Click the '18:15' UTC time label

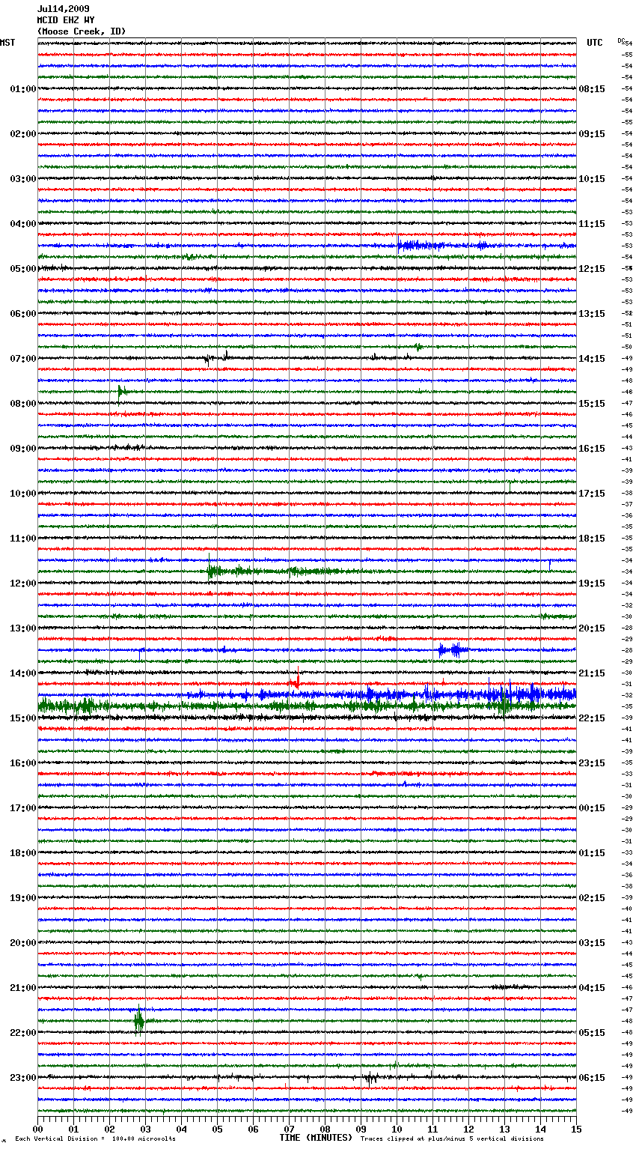coord(592,539)
